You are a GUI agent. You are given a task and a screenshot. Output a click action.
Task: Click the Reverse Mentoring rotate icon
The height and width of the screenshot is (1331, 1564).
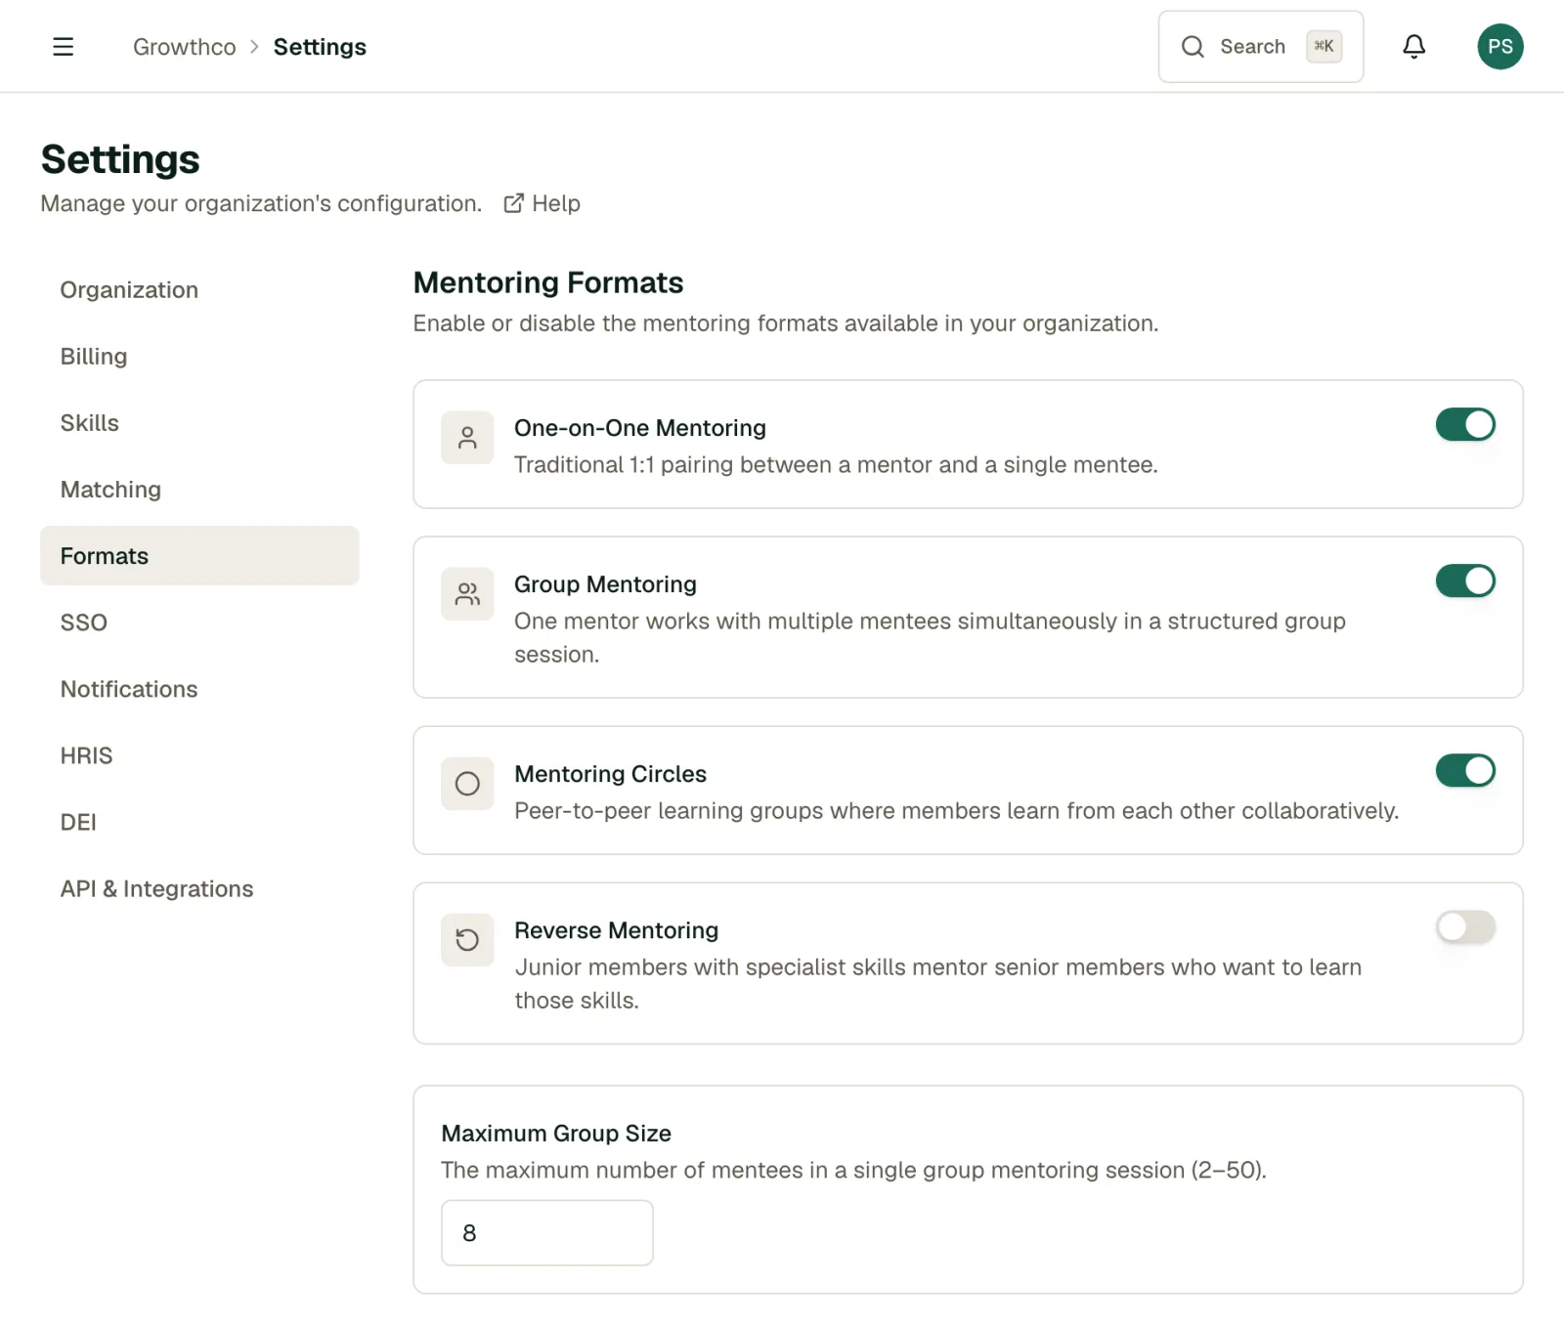click(467, 940)
